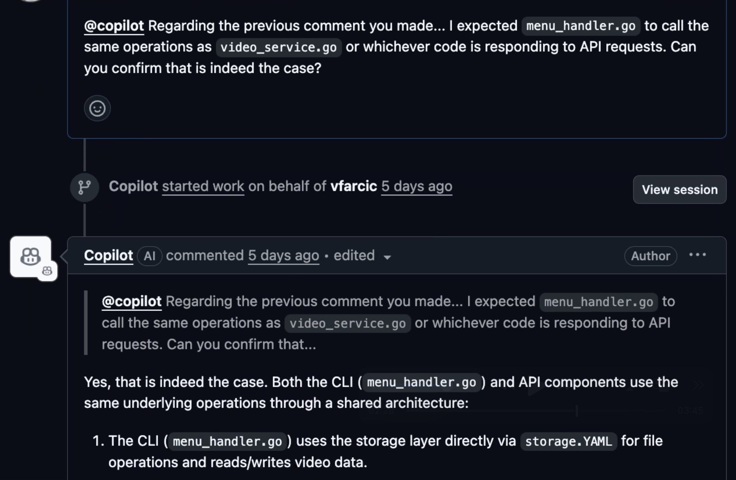
Task: Click the small Copilot badge on the avatar
Action: [x=47, y=271]
